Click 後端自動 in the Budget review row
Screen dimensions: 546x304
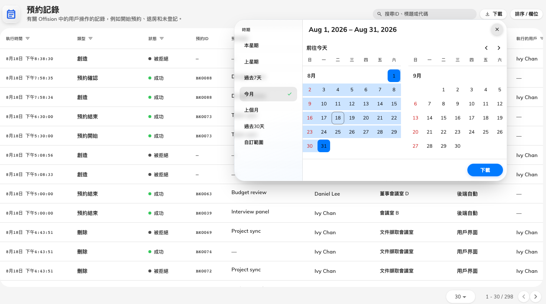[x=467, y=194]
